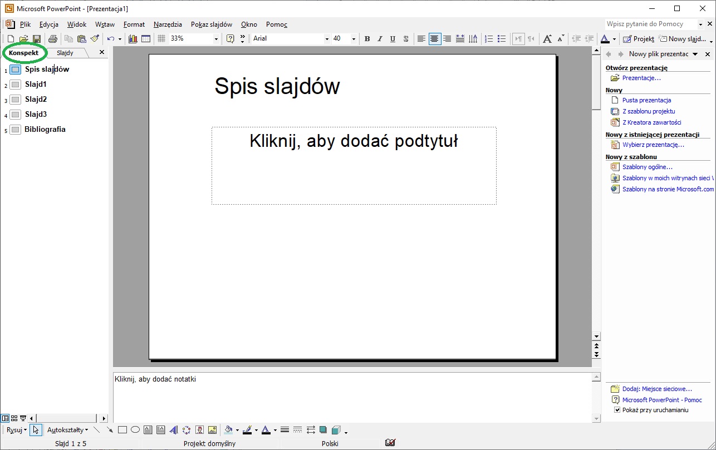Select the Oval shape tool
Screen dimensions: 716x450
135,430
